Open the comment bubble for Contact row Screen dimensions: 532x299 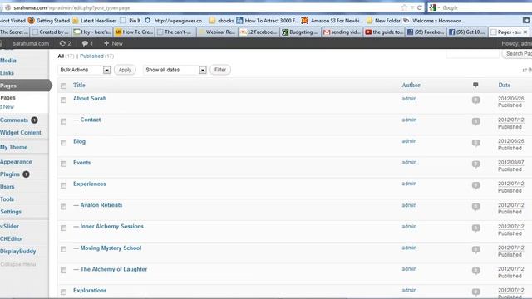pyautogui.click(x=476, y=121)
